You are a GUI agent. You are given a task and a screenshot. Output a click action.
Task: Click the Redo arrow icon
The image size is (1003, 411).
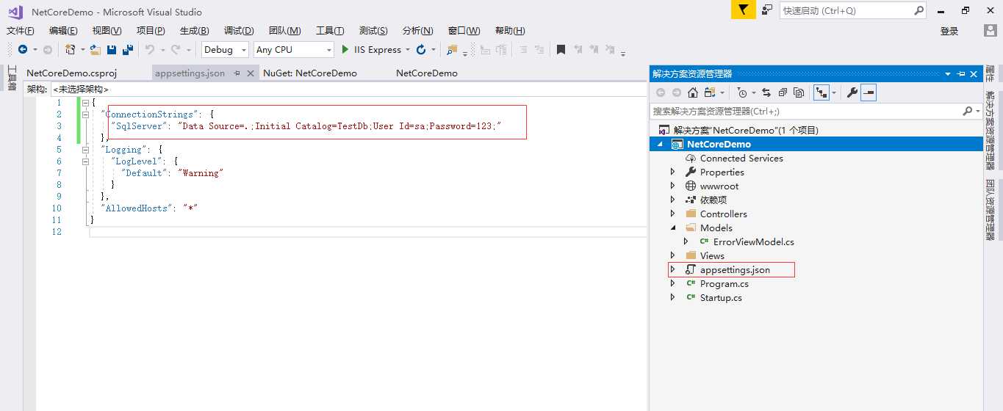176,50
